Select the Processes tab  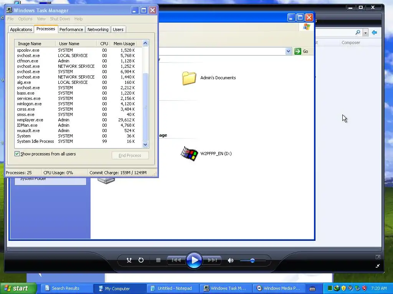pyautogui.click(x=46, y=29)
